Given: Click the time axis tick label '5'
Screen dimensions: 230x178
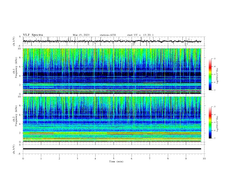Looking at the screenshot, I should point(114,159).
